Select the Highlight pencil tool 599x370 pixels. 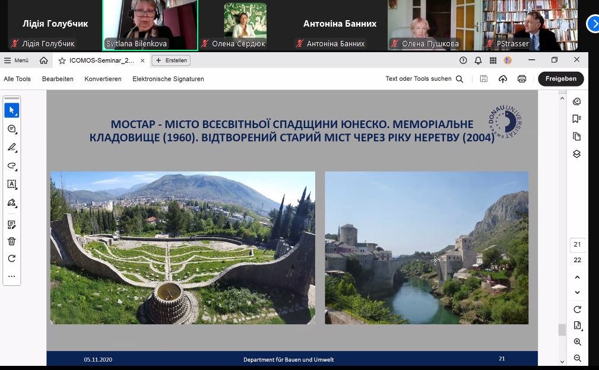point(11,148)
